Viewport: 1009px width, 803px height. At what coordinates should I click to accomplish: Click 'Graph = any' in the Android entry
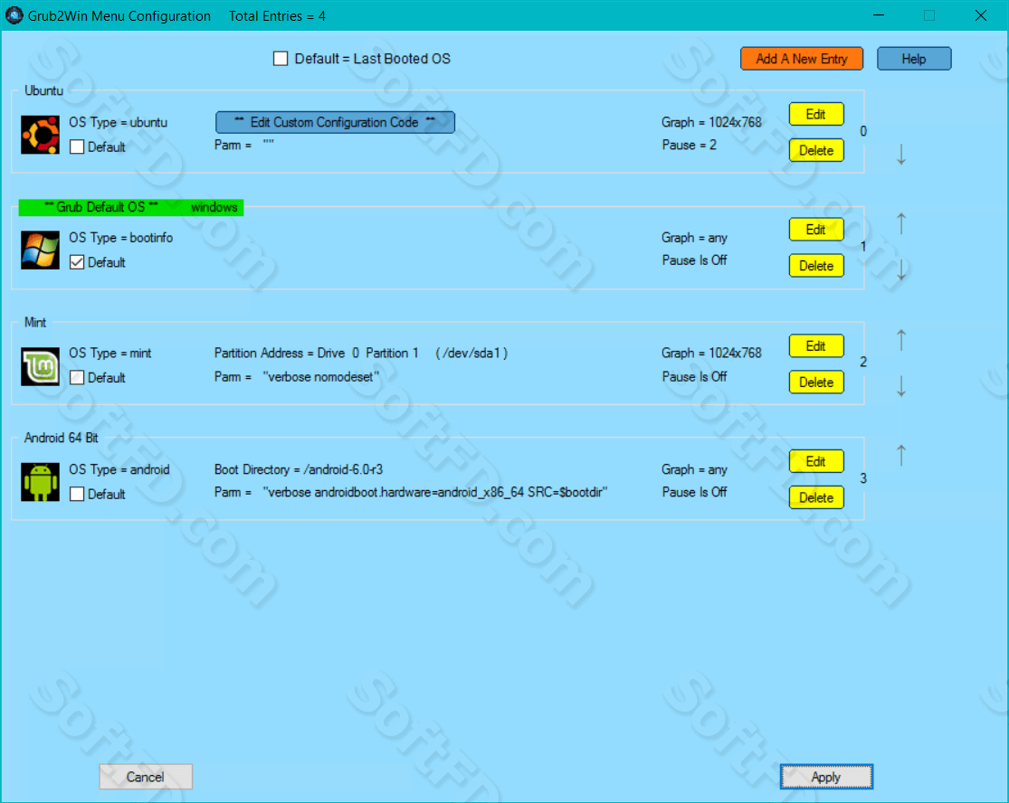coord(694,469)
